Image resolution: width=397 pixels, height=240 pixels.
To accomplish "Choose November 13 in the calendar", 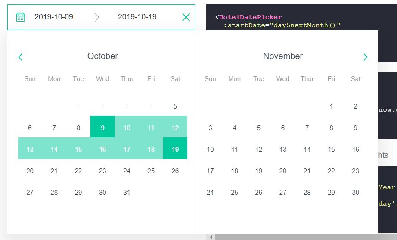I will 283,148.
